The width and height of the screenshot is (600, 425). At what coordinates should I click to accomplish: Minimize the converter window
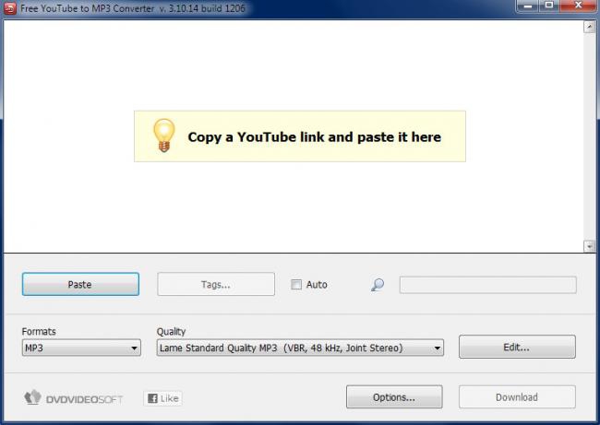pos(528,6)
